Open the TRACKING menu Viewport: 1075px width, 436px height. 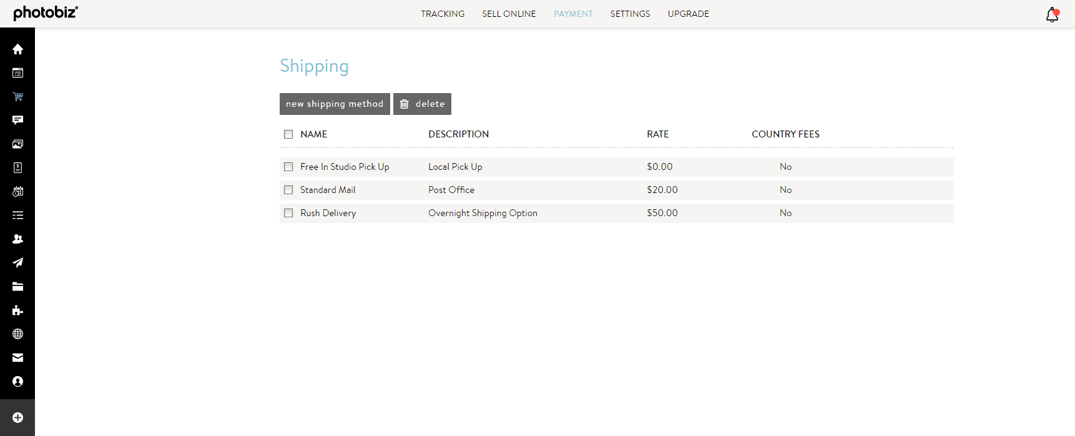tap(443, 14)
